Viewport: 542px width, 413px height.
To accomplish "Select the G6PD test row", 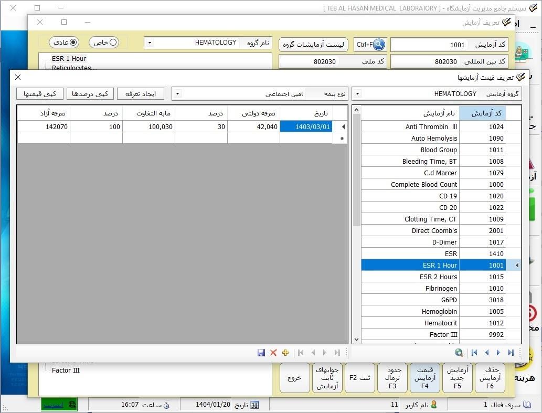I will [433, 300].
